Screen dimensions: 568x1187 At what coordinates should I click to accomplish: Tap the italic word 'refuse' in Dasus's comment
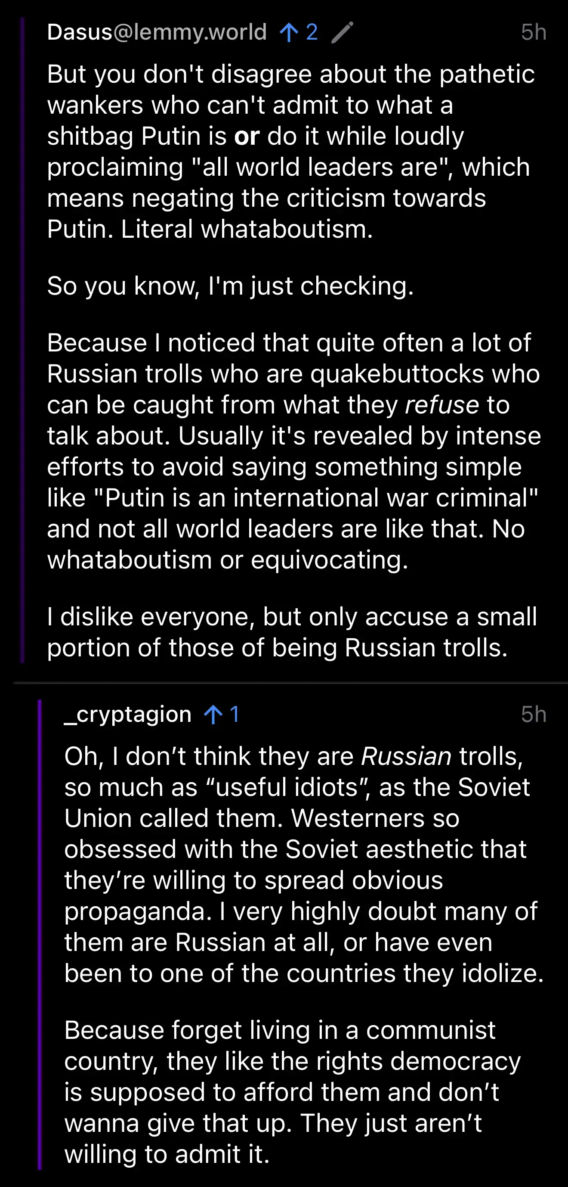(x=442, y=405)
